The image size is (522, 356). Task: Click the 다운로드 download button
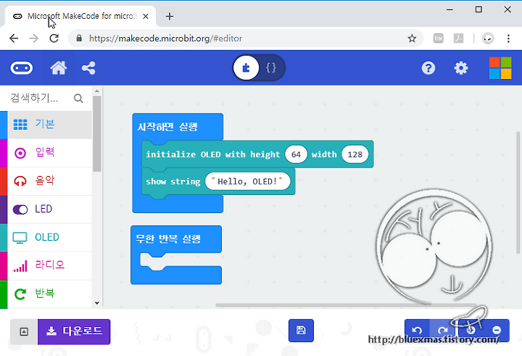coord(74,331)
